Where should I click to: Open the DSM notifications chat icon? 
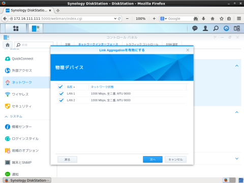point(195,28)
